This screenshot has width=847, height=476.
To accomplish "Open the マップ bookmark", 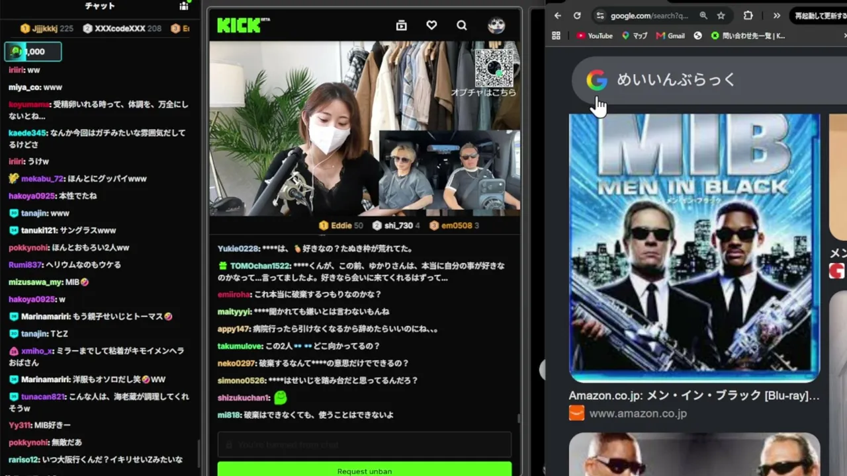I will click(635, 36).
